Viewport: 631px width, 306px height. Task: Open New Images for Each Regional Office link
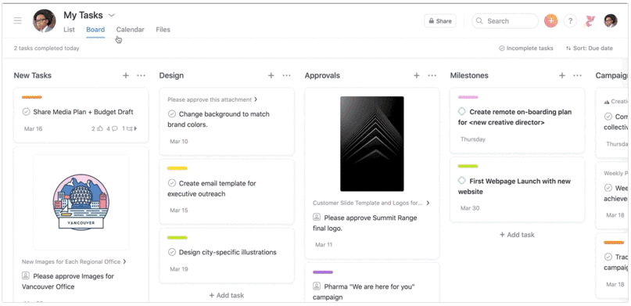pos(74,261)
